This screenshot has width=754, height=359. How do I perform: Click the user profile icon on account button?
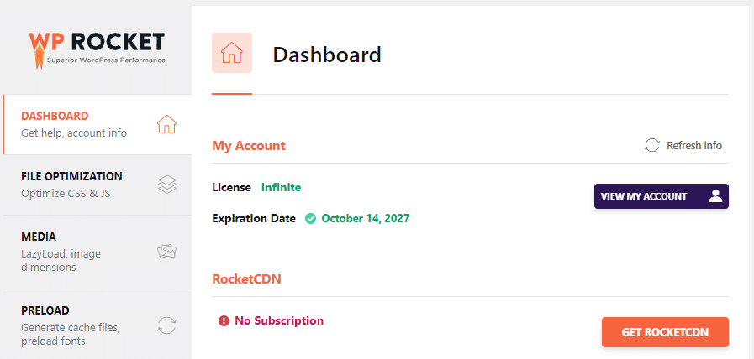[x=715, y=196]
